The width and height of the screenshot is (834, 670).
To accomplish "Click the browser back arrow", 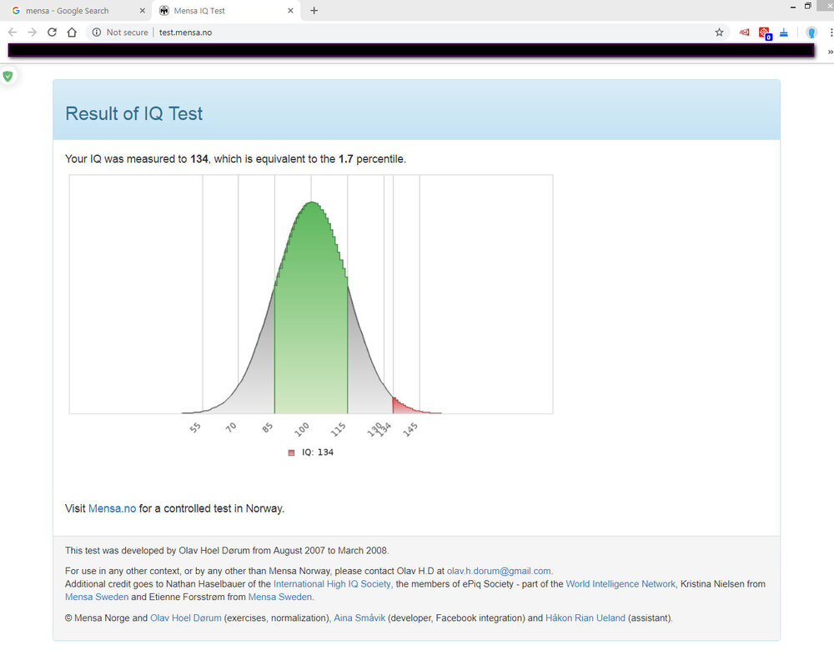I will (x=12, y=32).
